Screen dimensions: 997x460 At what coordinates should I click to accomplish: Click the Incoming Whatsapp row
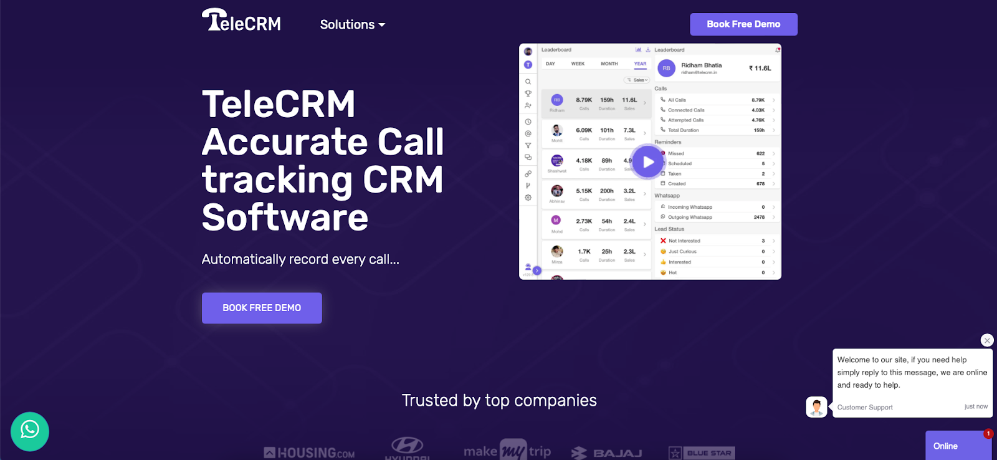717,207
